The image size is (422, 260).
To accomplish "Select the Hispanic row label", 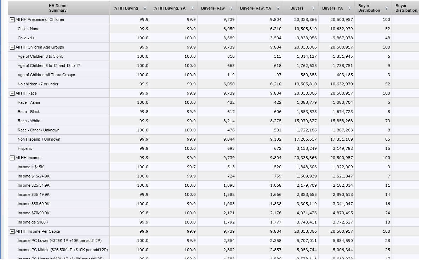I will 25,148.
